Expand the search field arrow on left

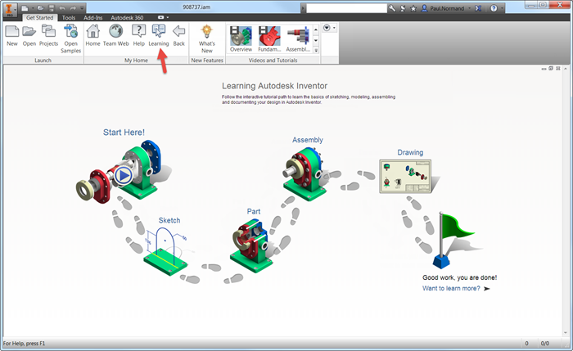tap(303, 8)
